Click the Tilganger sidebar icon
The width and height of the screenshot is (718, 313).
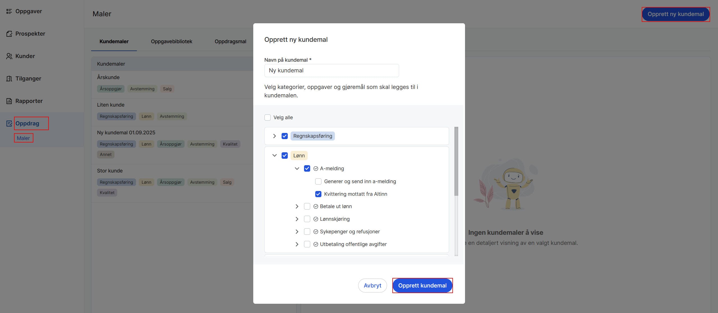[x=9, y=79]
